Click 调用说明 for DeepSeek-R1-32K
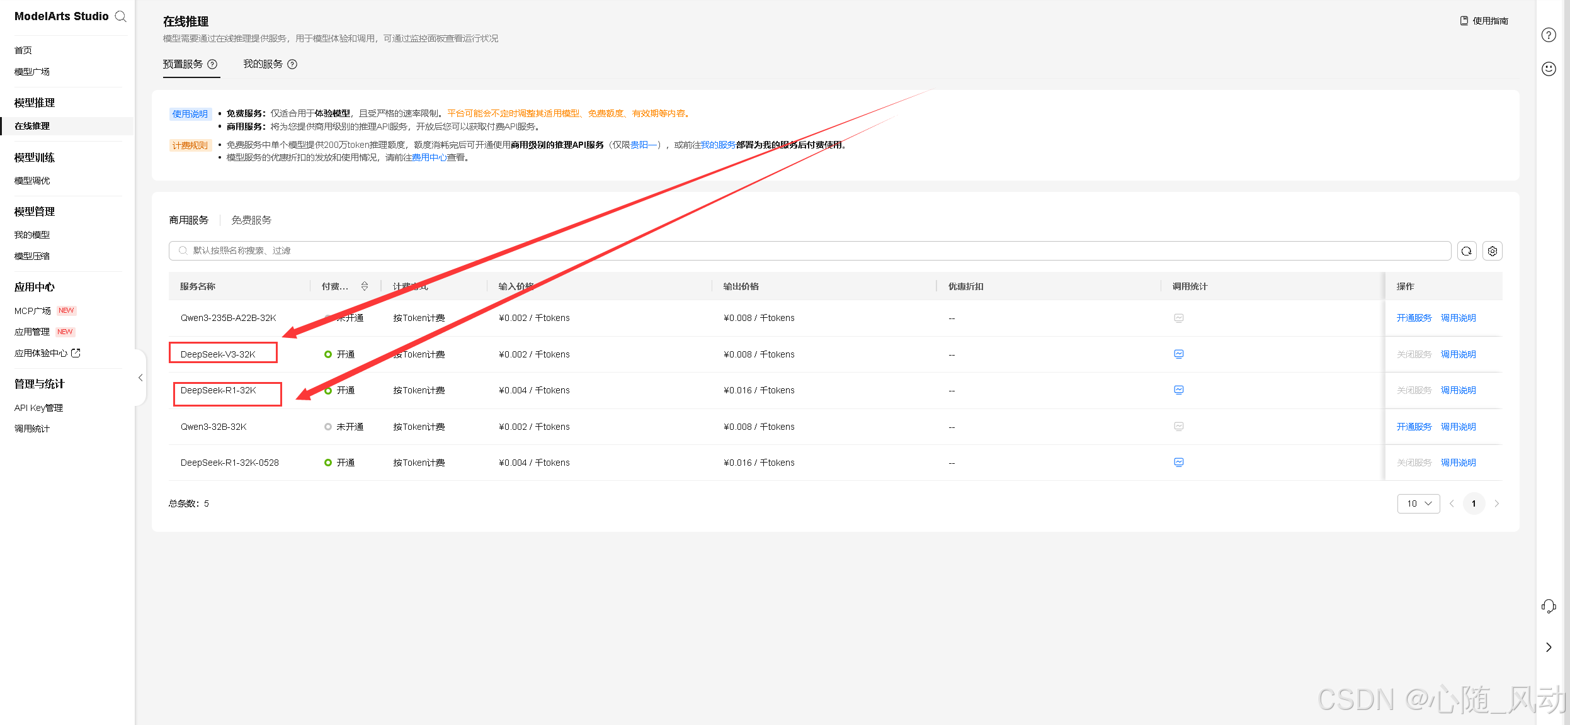Viewport: 1570px width, 725px height. pos(1458,391)
